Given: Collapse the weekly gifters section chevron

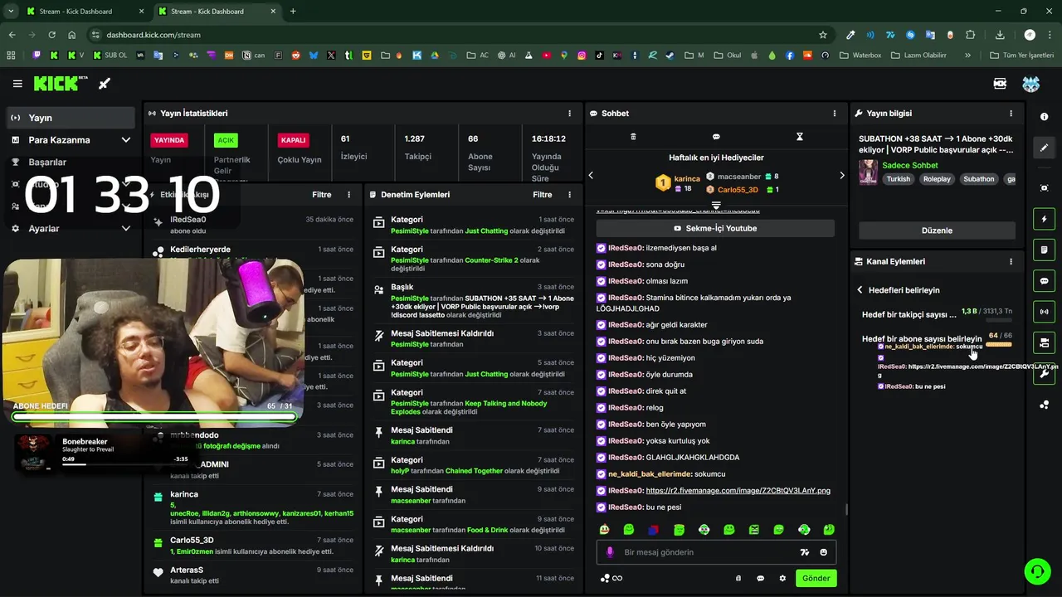Looking at the screenshot, I should (716, 205).
